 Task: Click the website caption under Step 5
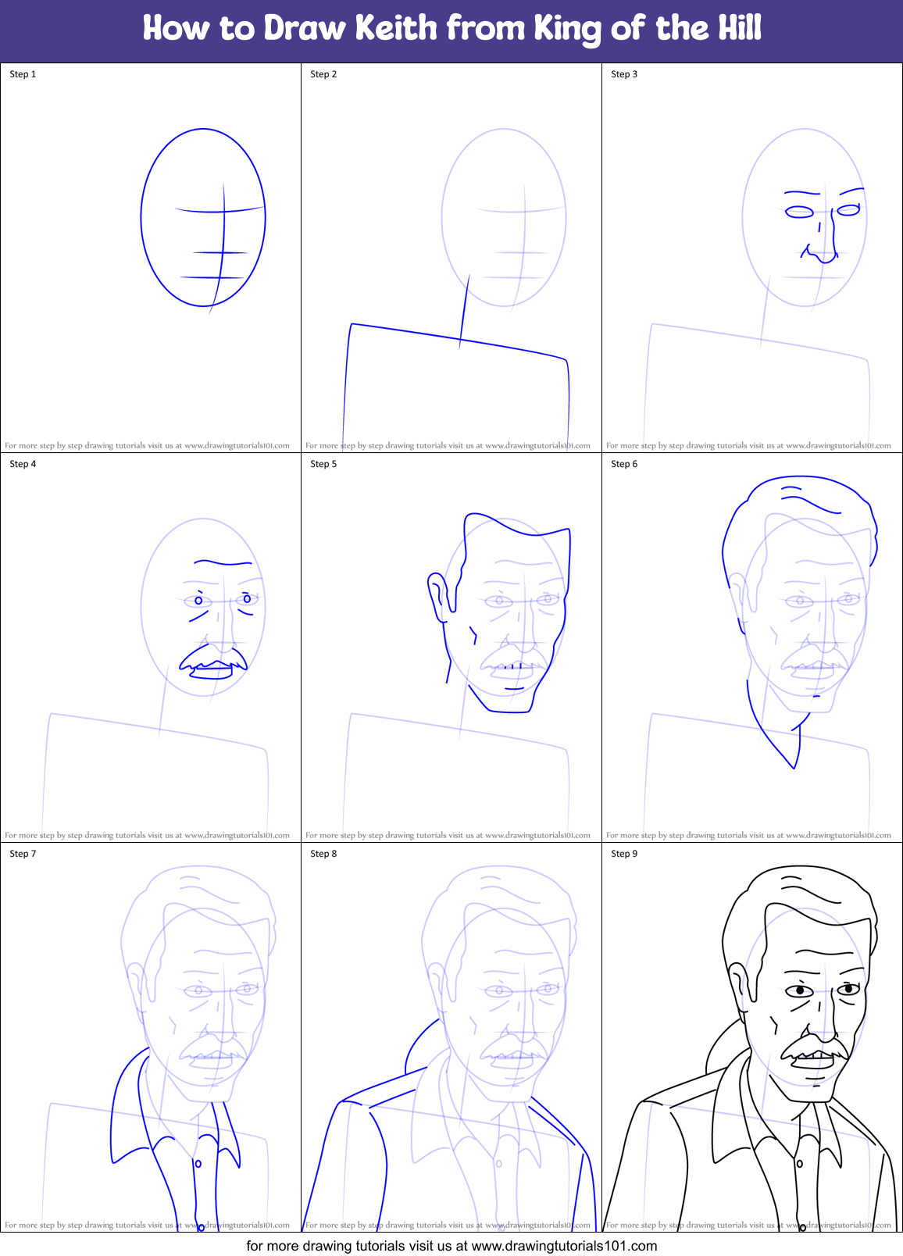448,836
